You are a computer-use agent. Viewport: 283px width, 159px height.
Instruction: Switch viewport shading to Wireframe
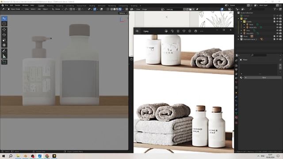[x=112, y=9]
